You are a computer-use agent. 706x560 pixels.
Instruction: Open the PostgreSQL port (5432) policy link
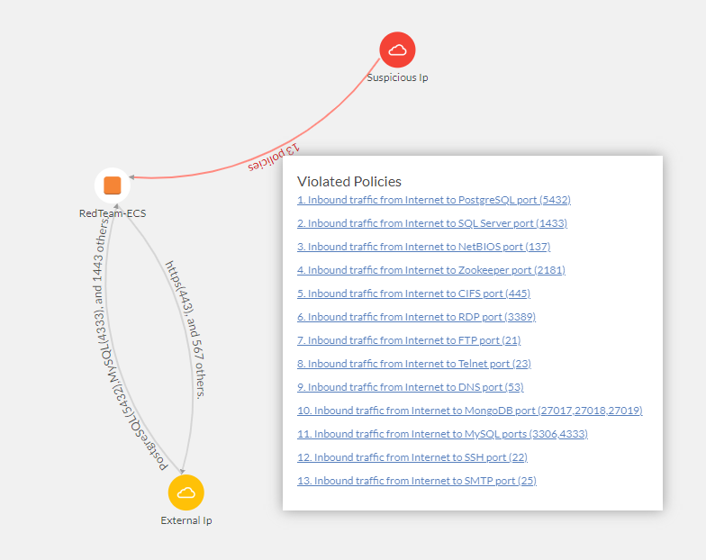coord(433,200)
